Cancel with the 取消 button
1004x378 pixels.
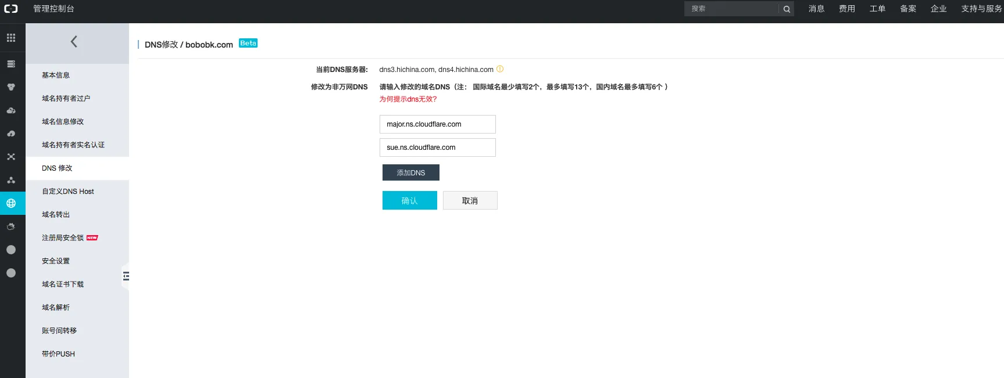click(470, 200)
